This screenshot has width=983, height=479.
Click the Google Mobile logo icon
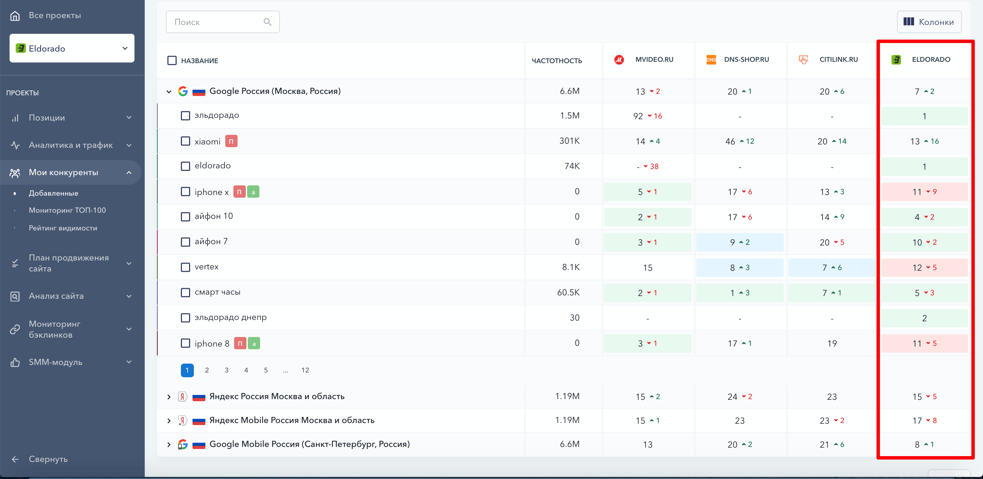pos(183,444)
